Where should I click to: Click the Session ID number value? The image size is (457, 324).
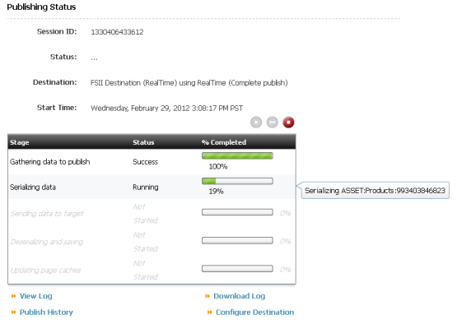tap(117, 32)
